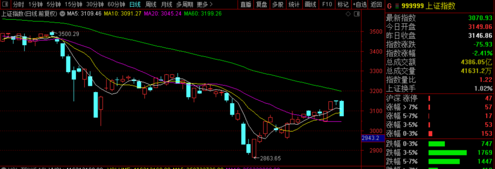Click the 返回 back button

coord(376,5)
